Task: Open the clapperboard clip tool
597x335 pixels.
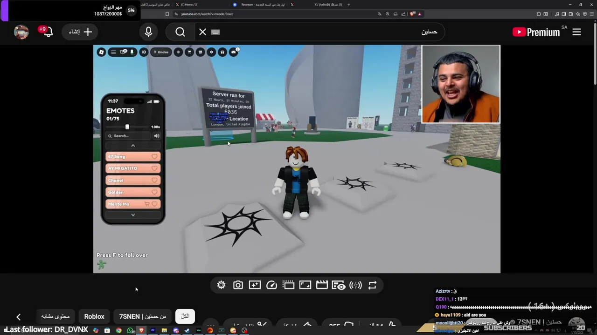Action: tap(322, 285)
